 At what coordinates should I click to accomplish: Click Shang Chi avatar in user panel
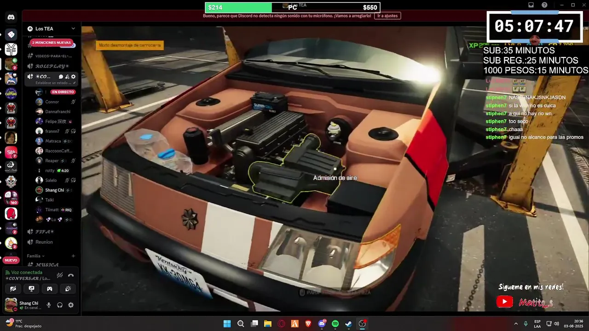(11, 305)
